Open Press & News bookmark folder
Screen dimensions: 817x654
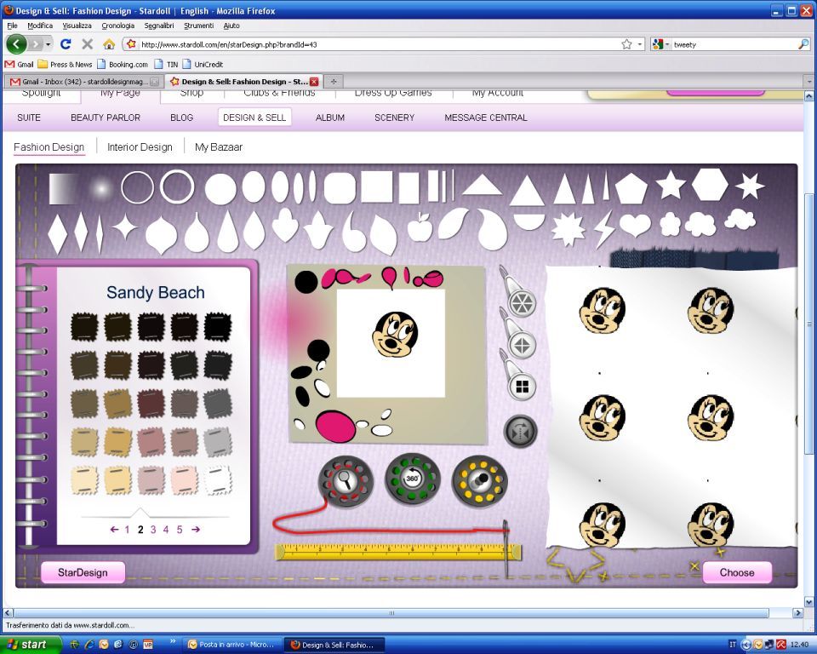point(66,64)
